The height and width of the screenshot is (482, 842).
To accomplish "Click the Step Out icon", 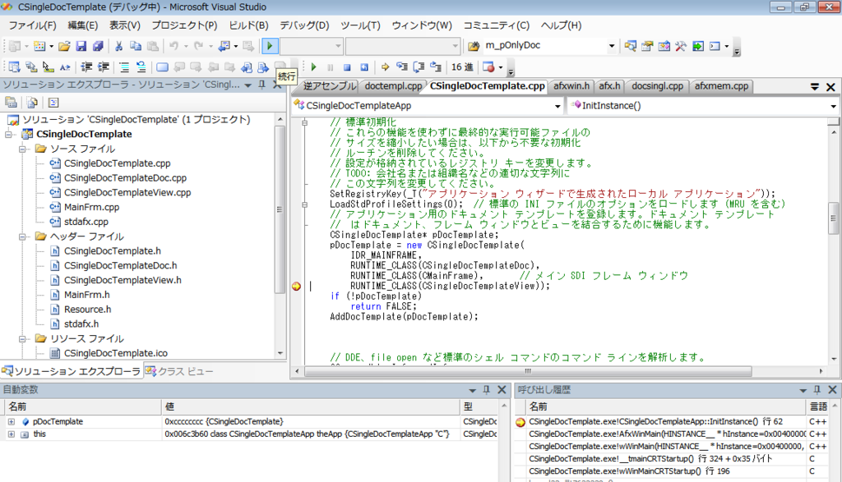I will click(436, 67).
